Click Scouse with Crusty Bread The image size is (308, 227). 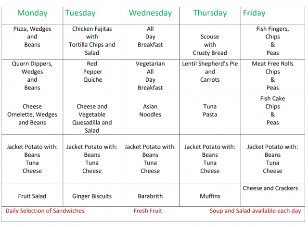pos(210,45)
